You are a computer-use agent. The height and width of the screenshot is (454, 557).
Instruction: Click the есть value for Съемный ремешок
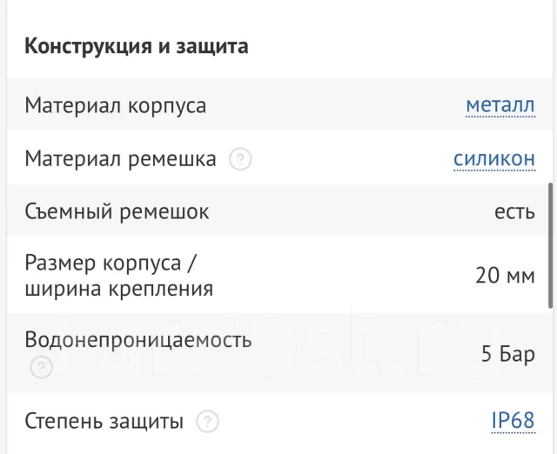coord(514,212)
